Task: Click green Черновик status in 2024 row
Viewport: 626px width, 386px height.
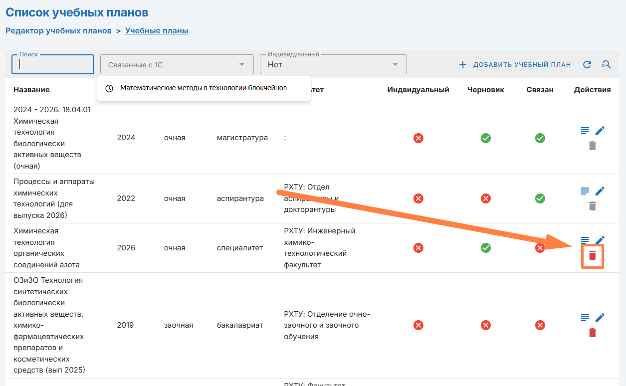Action: 485,138
